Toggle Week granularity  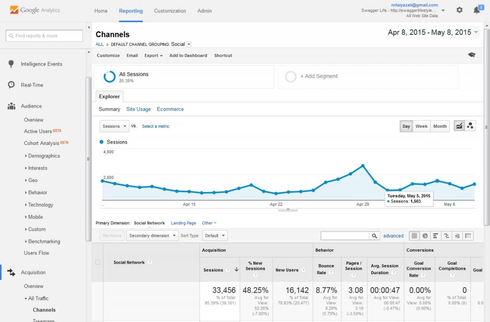coord(422,126)
